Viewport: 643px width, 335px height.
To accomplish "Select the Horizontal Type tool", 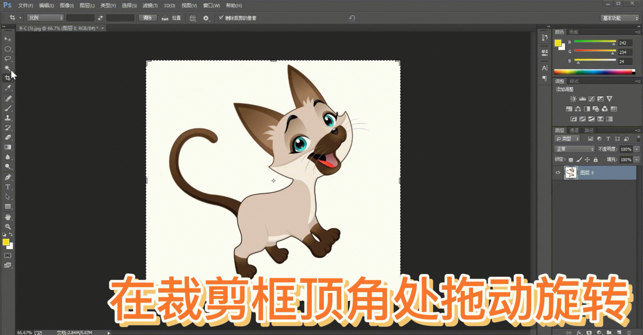I will pyautogui.click(x=8, y=187).
